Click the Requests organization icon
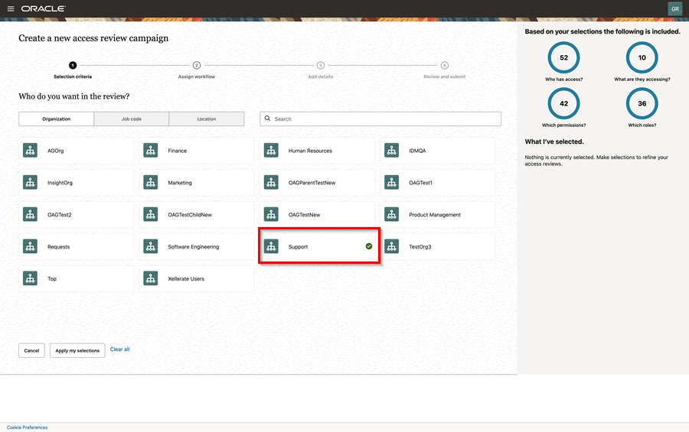The height and width of the screenshot is (432, 689). tap(31, 247)
